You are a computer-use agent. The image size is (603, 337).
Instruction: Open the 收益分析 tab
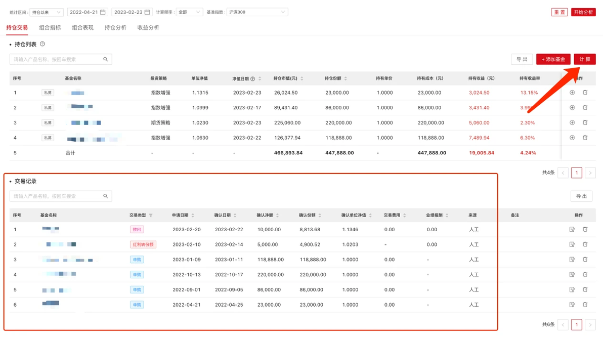(148, 28)
